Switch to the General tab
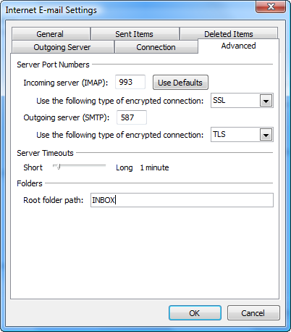 click(51, 34)
